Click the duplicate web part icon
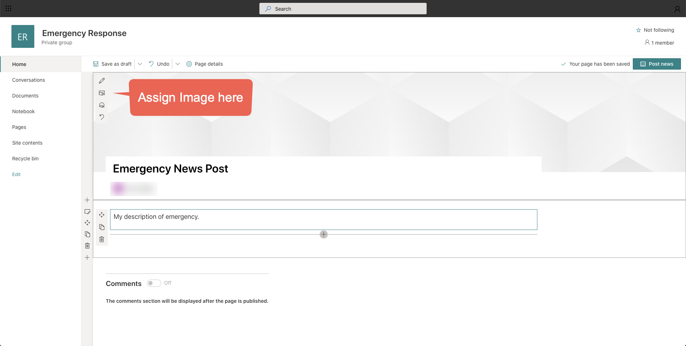Image resolution: width=686 pixels, height=346 pixels. [x=102, y=227]
